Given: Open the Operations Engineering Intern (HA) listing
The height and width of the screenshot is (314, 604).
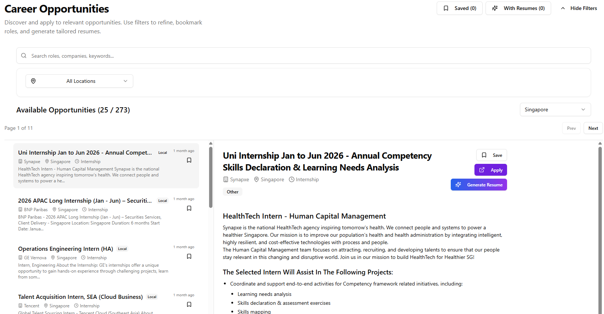Looking at the screenshot, I should click(x=66, y=249).
